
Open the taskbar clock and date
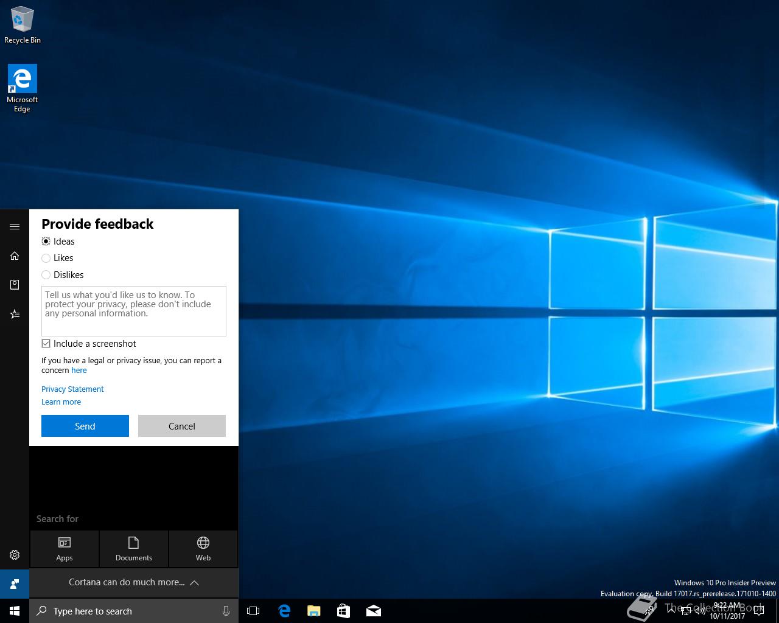click(727, 611)
